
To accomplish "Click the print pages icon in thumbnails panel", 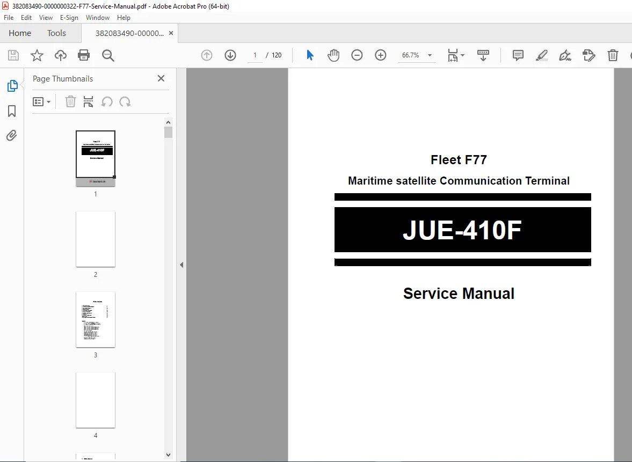I will coord(88,101).
